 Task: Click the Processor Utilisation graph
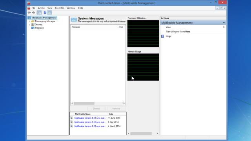pyautogui.click(x=143, y=34)
